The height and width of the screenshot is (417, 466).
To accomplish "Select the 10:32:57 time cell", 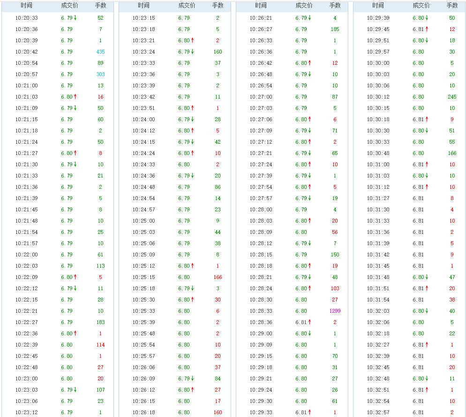I will coord(378,412).
